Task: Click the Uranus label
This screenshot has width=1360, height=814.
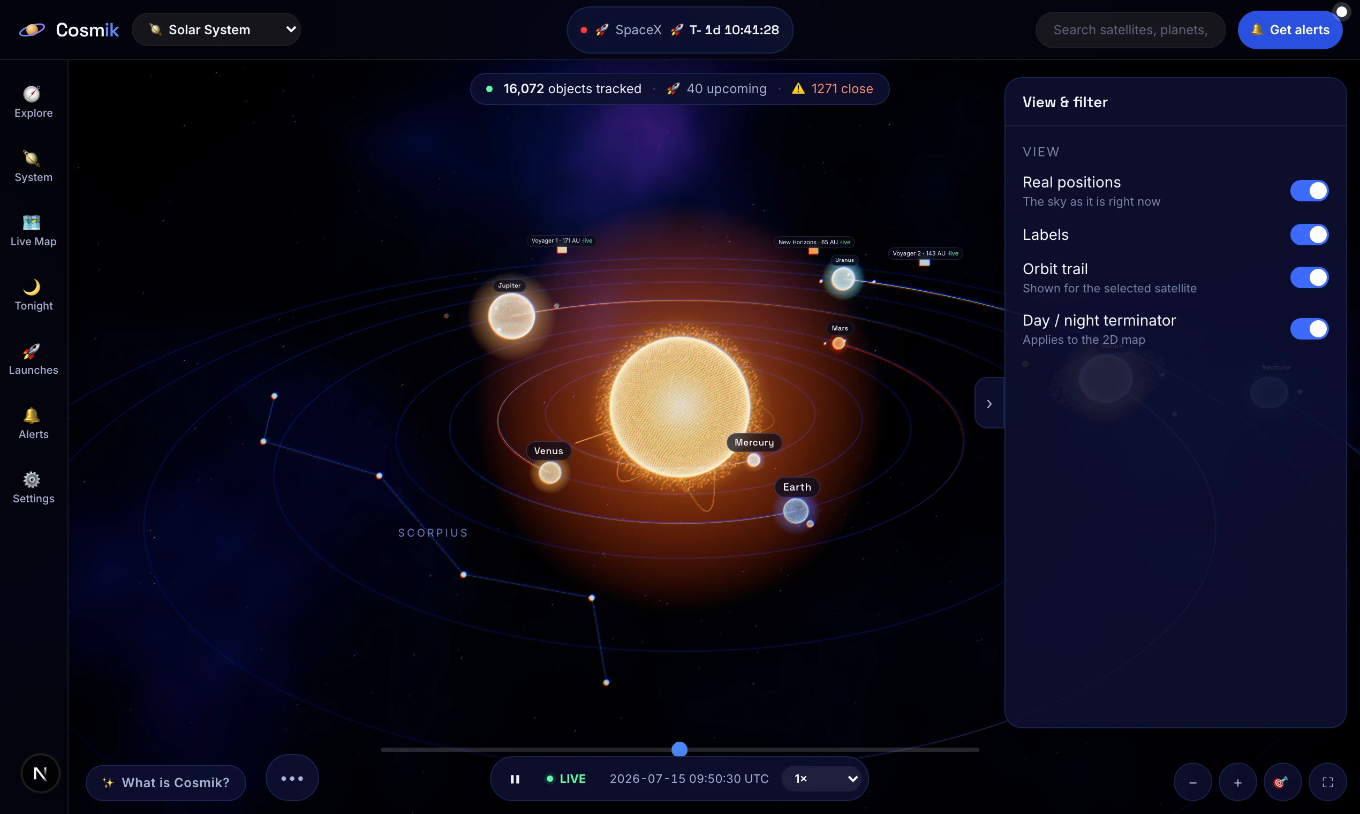Action: [x=844, y=260]
